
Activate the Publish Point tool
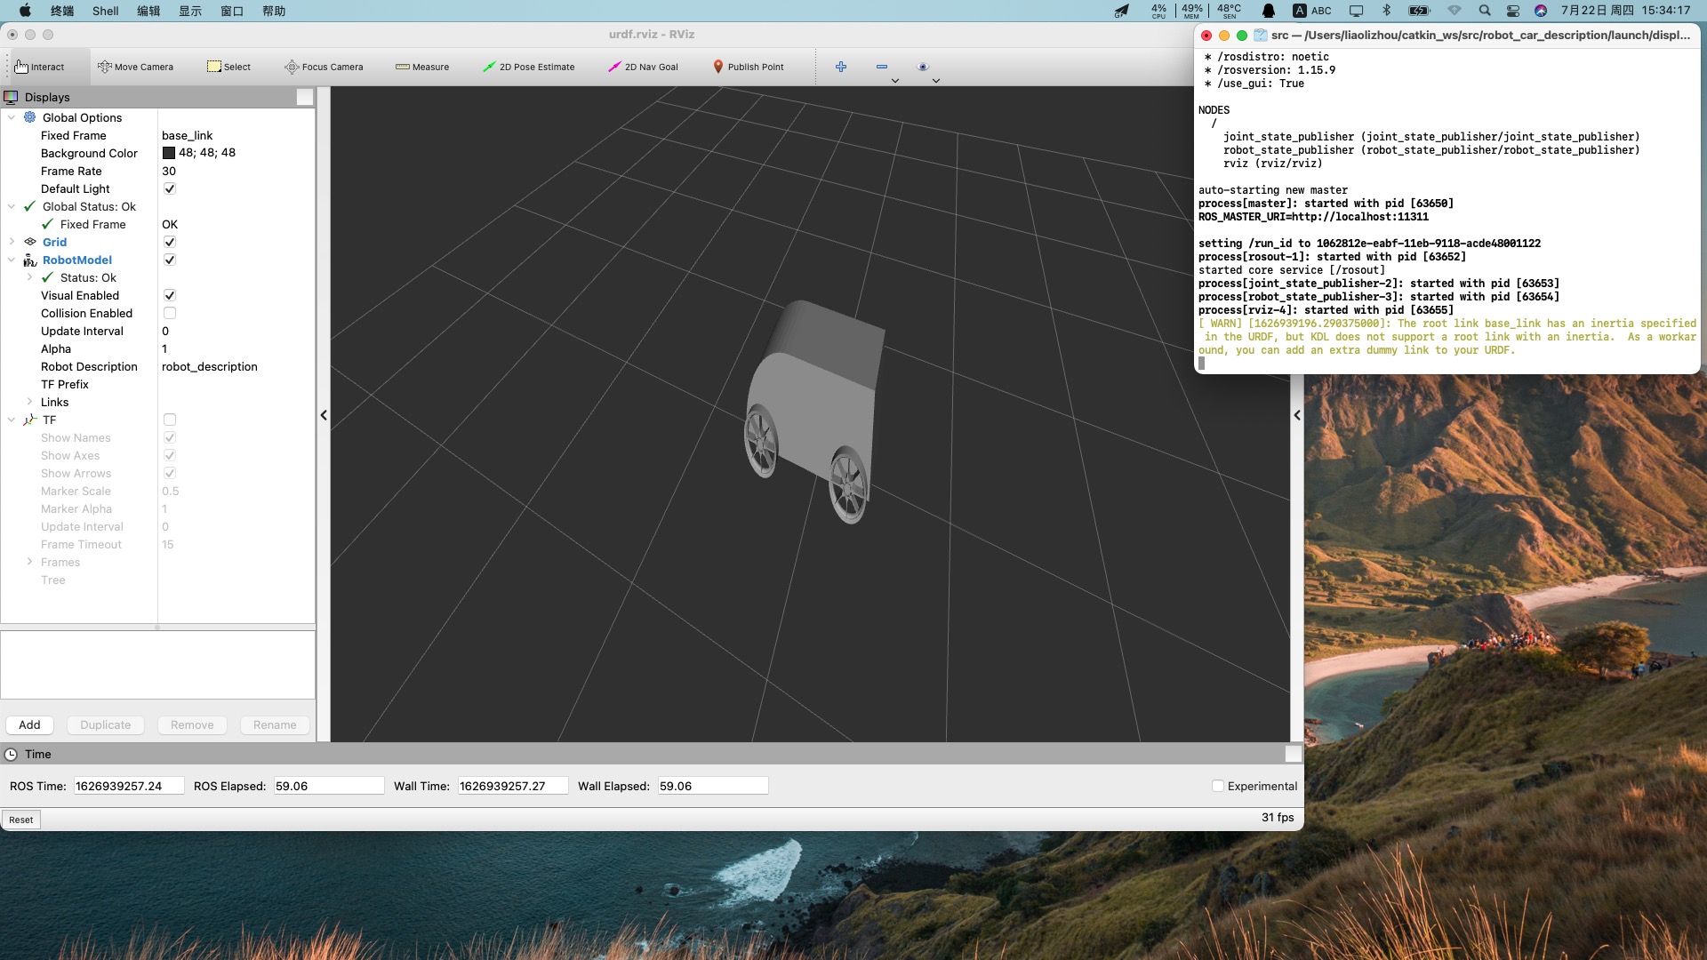click(x=748, y=67)
